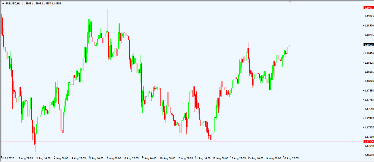Select the dark horizontal line at 1.19171
The height and width of the screenshot is (162, 374).
[182, 8]
